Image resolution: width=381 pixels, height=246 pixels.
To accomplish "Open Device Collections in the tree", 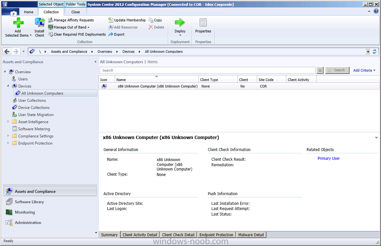I will (34, 108).
